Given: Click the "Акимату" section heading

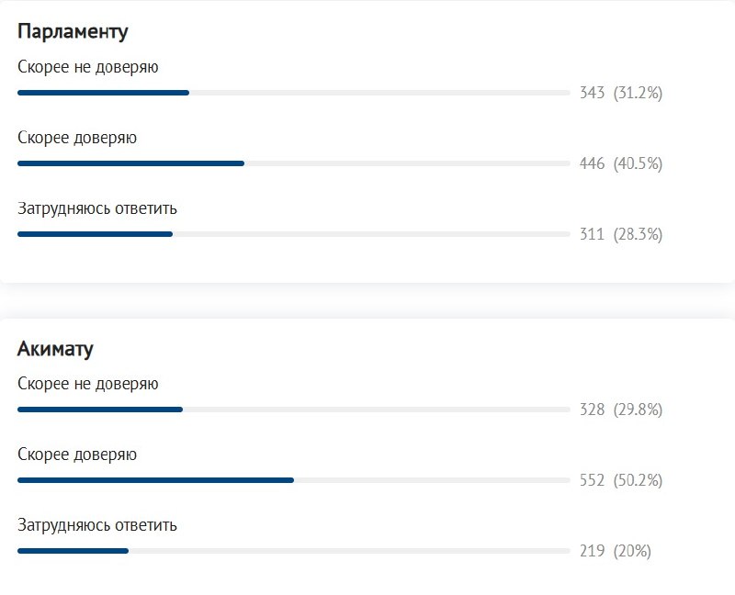Looking at the screenshot, I should (55, 348).
